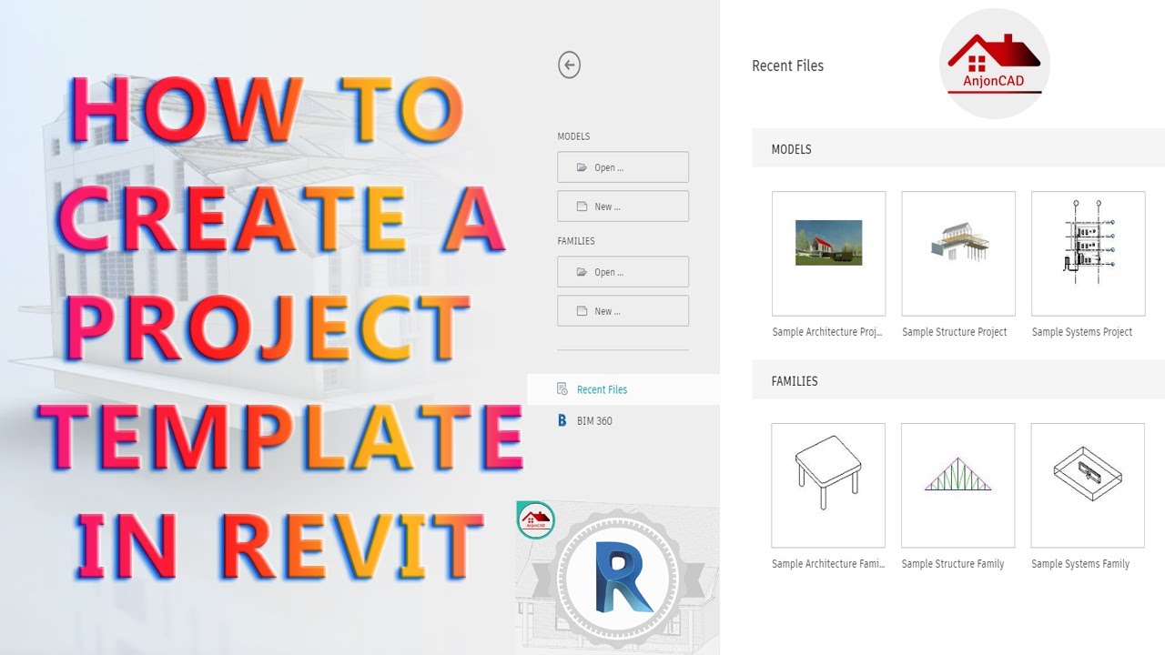1165x655 pixels.
Task: Click the 'Recent Files' page heading
Action: point(787,65)
